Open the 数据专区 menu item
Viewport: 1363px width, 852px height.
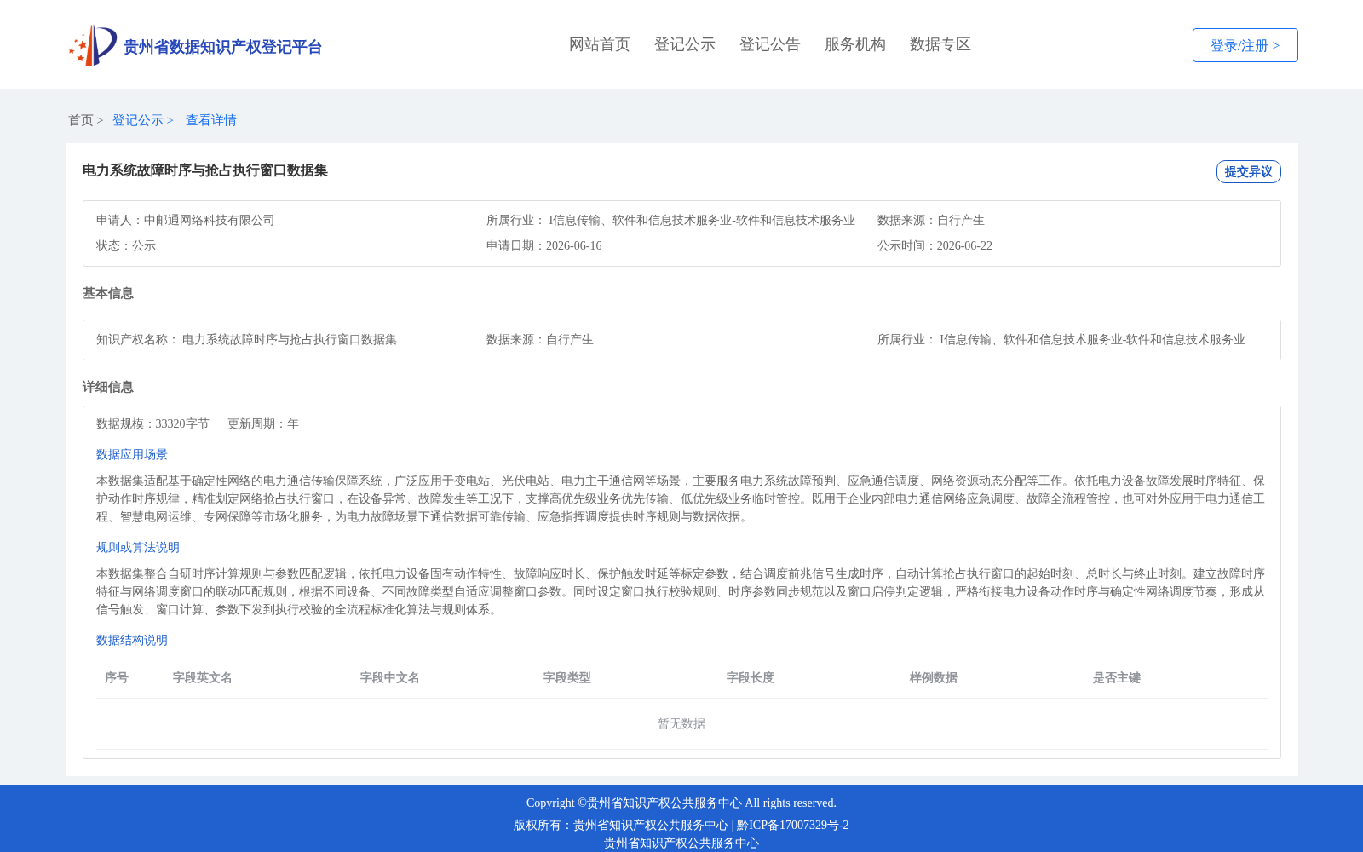pyautogui.click(x=940, y=44)
